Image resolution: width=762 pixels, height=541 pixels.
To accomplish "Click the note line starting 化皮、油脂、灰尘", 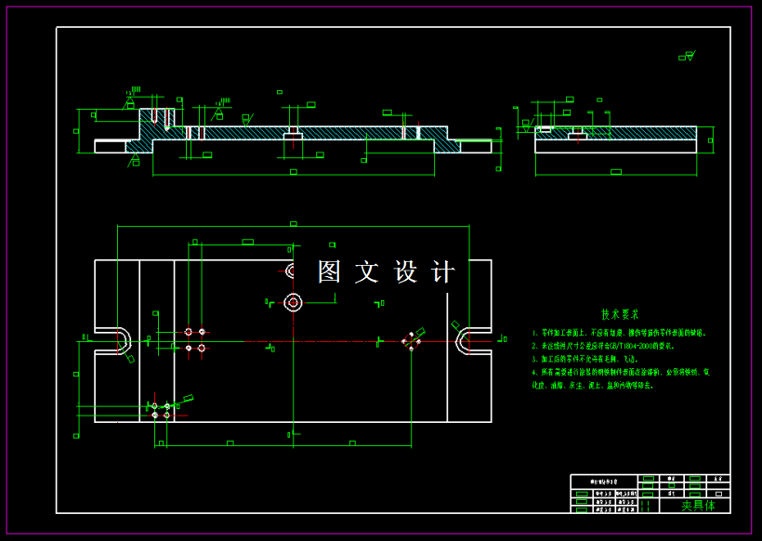I will 593,386.
